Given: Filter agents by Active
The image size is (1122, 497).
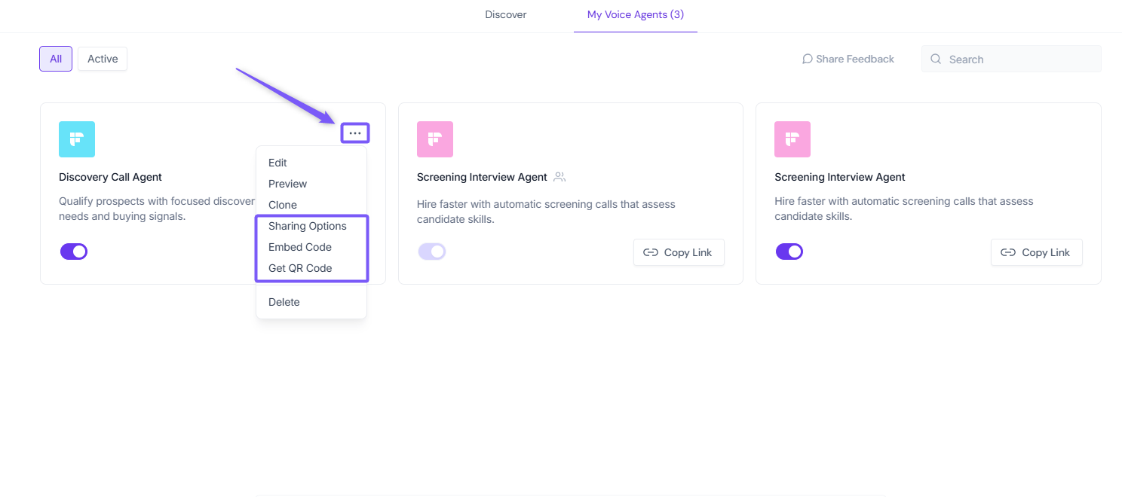Looking at the screenshot, I should click(103, 59).
